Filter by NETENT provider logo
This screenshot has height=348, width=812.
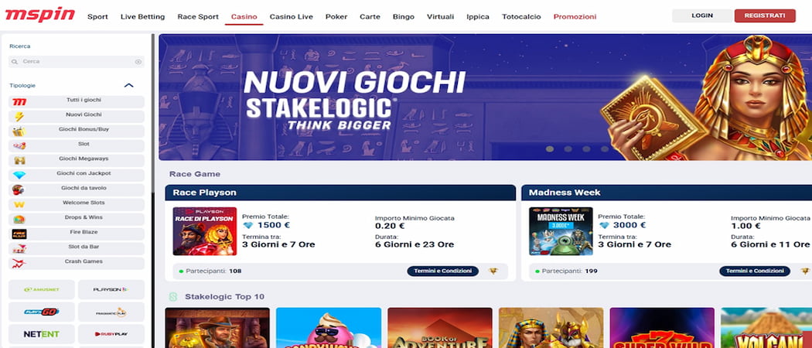click(42, 334)
